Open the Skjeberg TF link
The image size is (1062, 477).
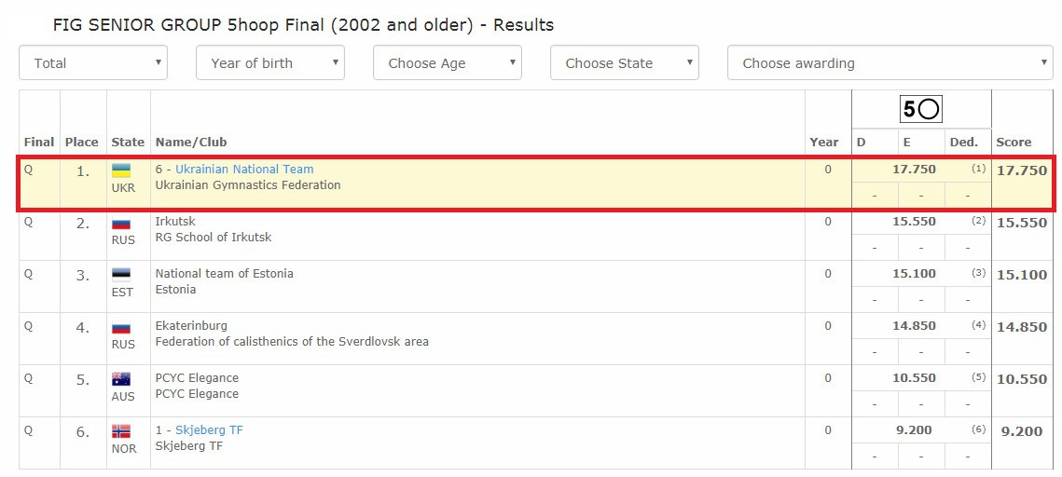(x=209, y=430)
